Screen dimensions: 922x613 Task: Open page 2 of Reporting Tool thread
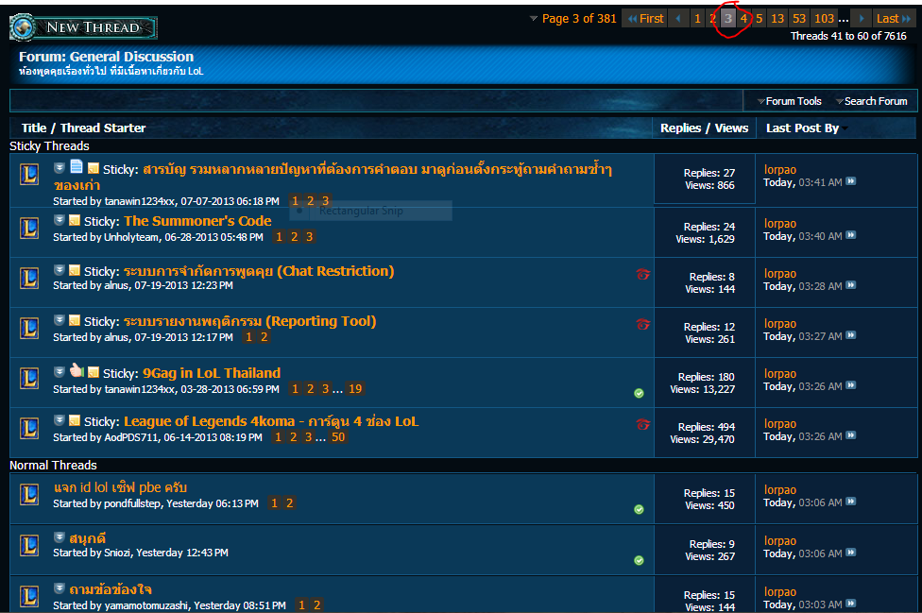pos(264,337)
